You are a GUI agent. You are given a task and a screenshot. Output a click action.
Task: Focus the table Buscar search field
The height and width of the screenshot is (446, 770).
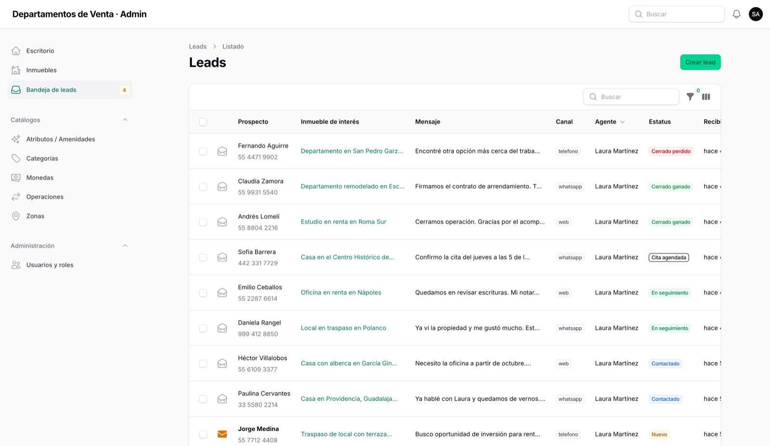click(x=631, y=97)
